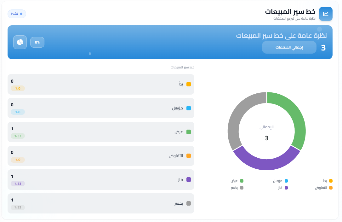Expand the مؤهل stage row
The image size is (342, 222).
point(101,108)
